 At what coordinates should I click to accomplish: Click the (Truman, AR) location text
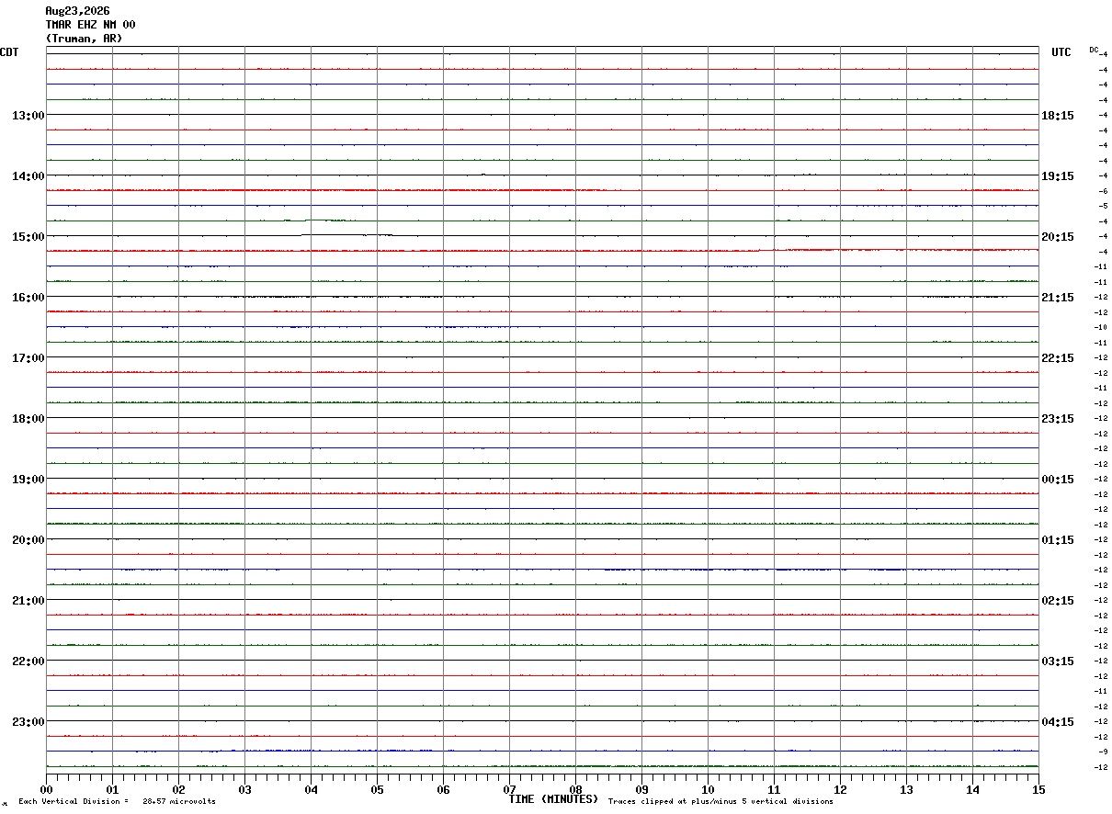pos(84,39)
